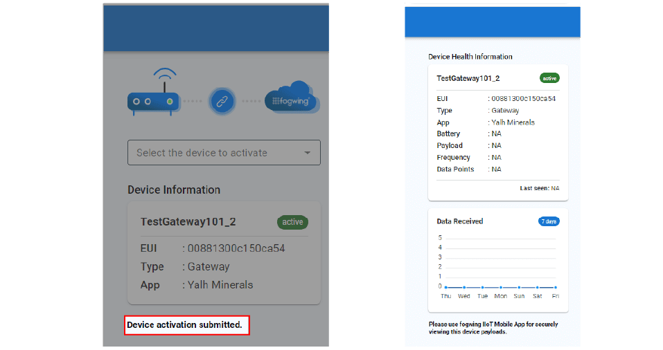The width and height of the screenshot is (663, 350).
Task: Open the 'Select the device to activate' dropdown
Action: coord(224,152)
